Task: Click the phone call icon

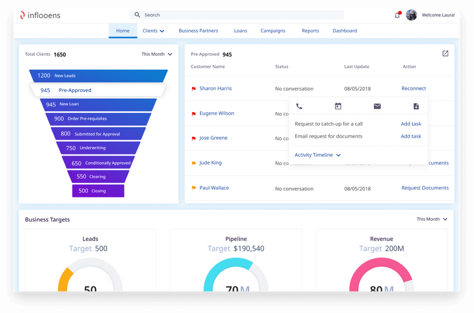Action: [299, 106]
